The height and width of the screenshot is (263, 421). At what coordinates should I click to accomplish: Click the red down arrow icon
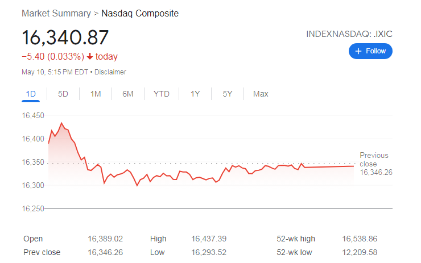click(x=90, y=57)
